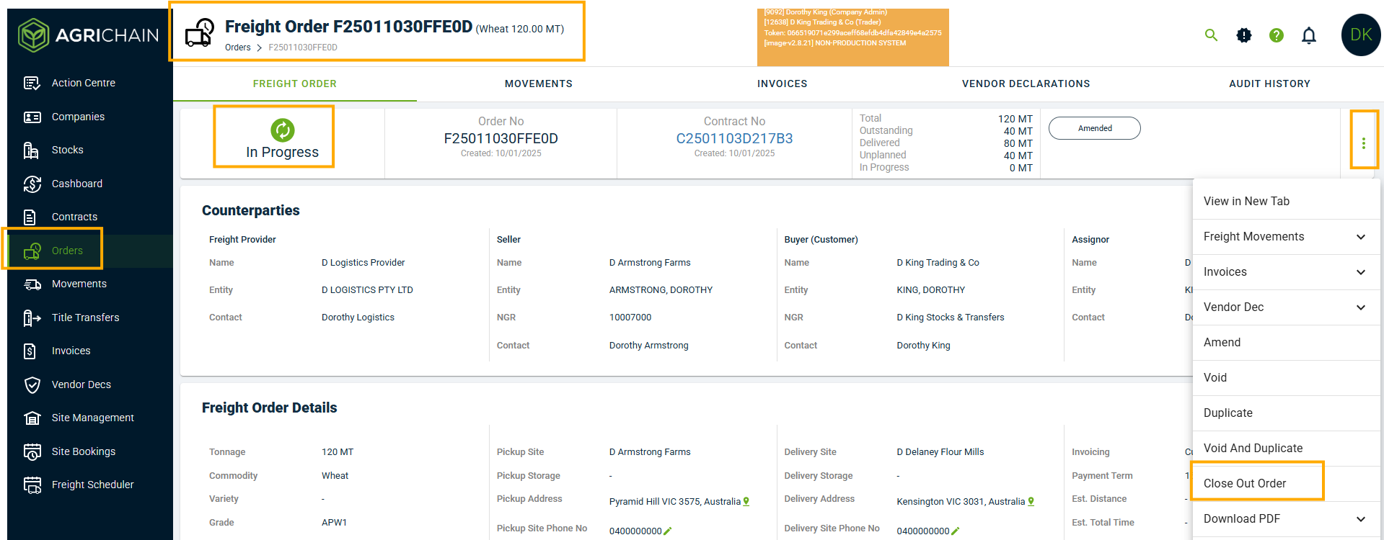1384x540 pixels.
Task: Open the green help question mark icon
Action: (1277, 35)
